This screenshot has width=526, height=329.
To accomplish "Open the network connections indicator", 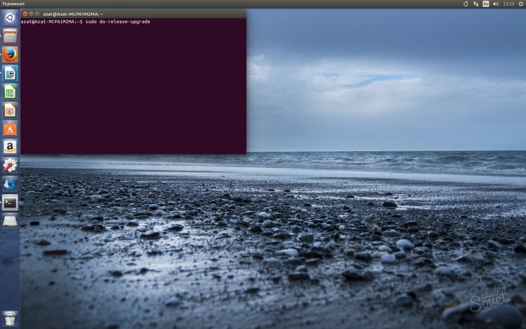I will [x=476, y=4].
